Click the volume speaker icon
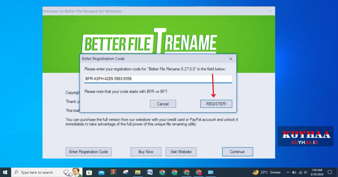 tap(306, 172)
